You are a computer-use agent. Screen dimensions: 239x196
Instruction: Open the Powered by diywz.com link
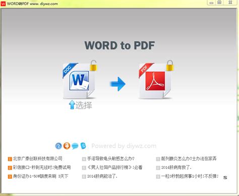coord(124,146)
